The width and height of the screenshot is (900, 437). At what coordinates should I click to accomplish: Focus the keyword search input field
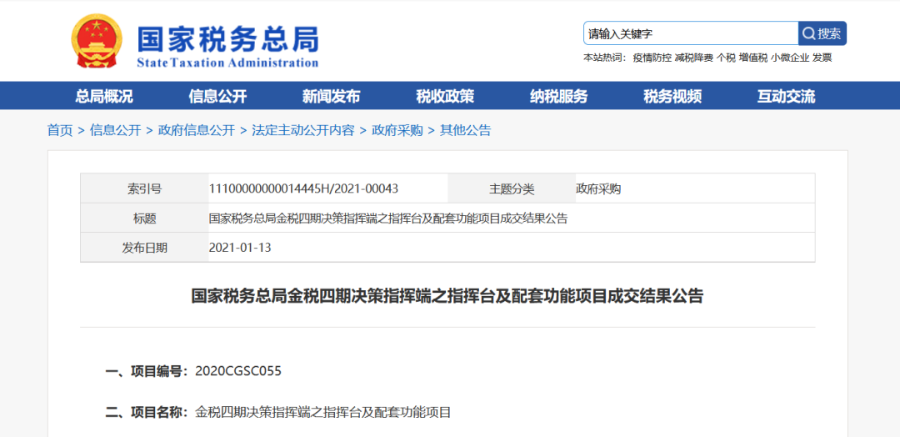point(691,33)
